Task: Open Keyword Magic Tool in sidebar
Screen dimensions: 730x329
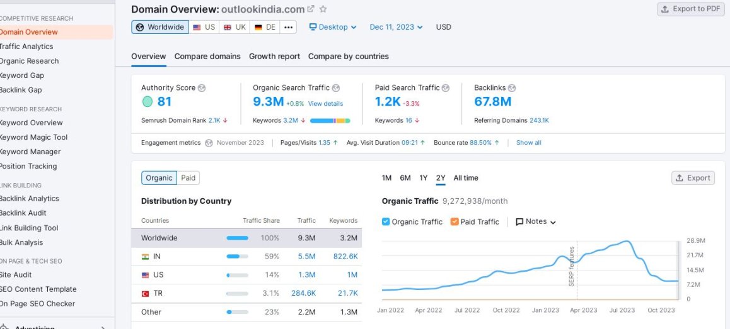Action: 33,137
